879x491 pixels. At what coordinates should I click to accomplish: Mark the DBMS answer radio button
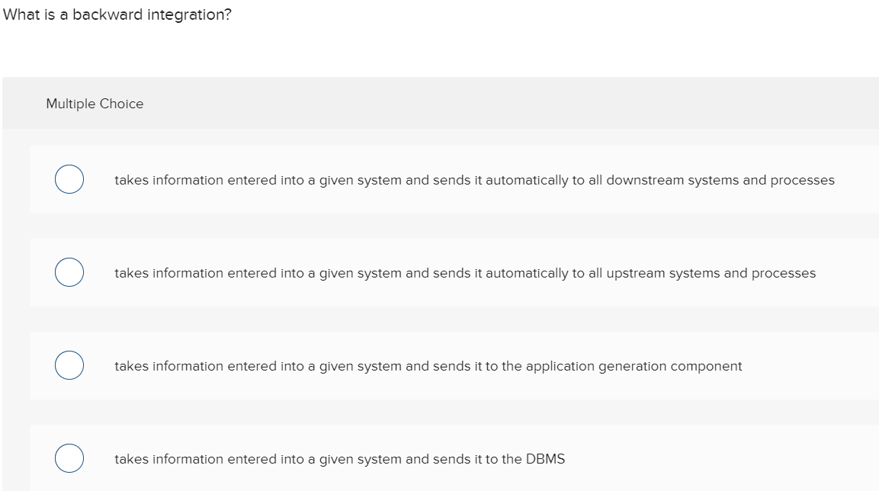pos(69,459)
